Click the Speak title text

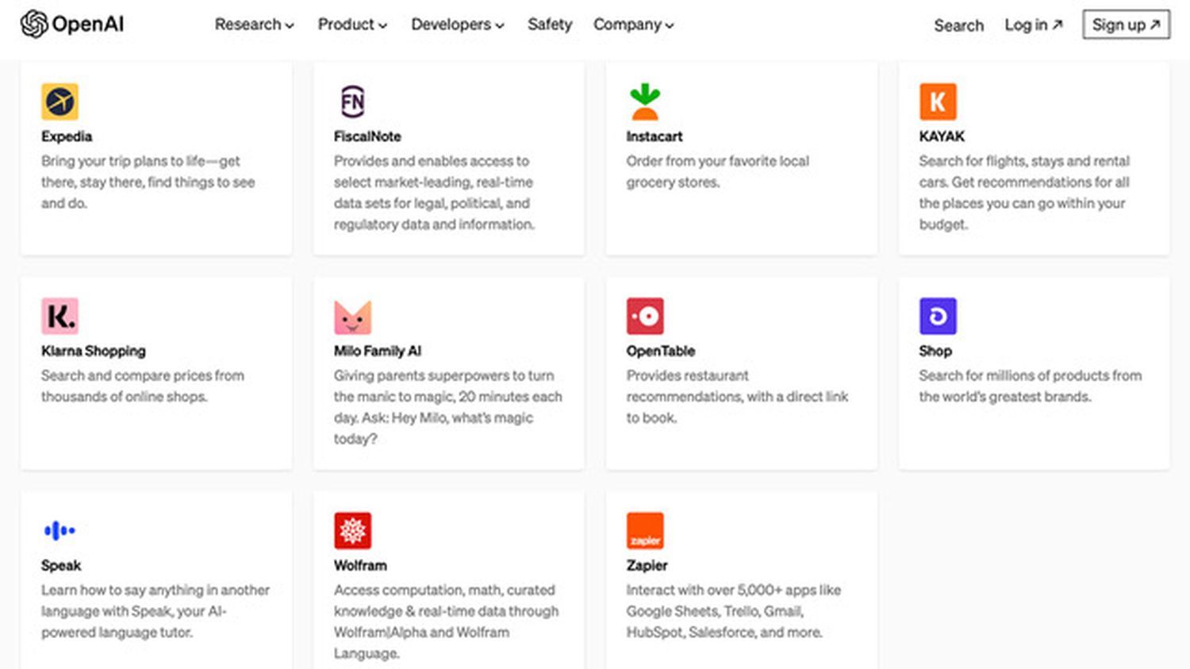point(61,565)
